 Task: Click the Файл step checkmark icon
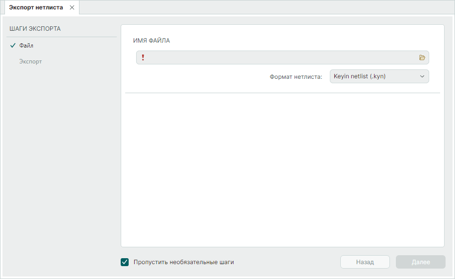tap(12, 46)
